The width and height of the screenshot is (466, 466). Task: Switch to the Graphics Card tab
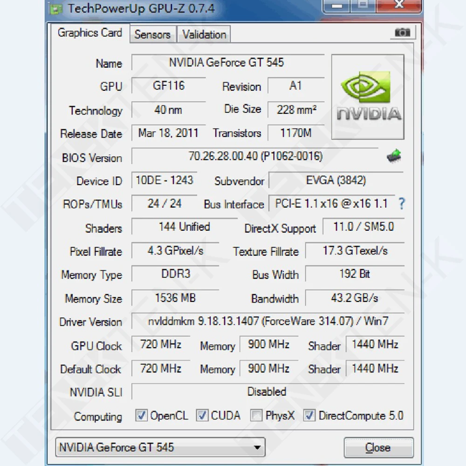[90, 33]
